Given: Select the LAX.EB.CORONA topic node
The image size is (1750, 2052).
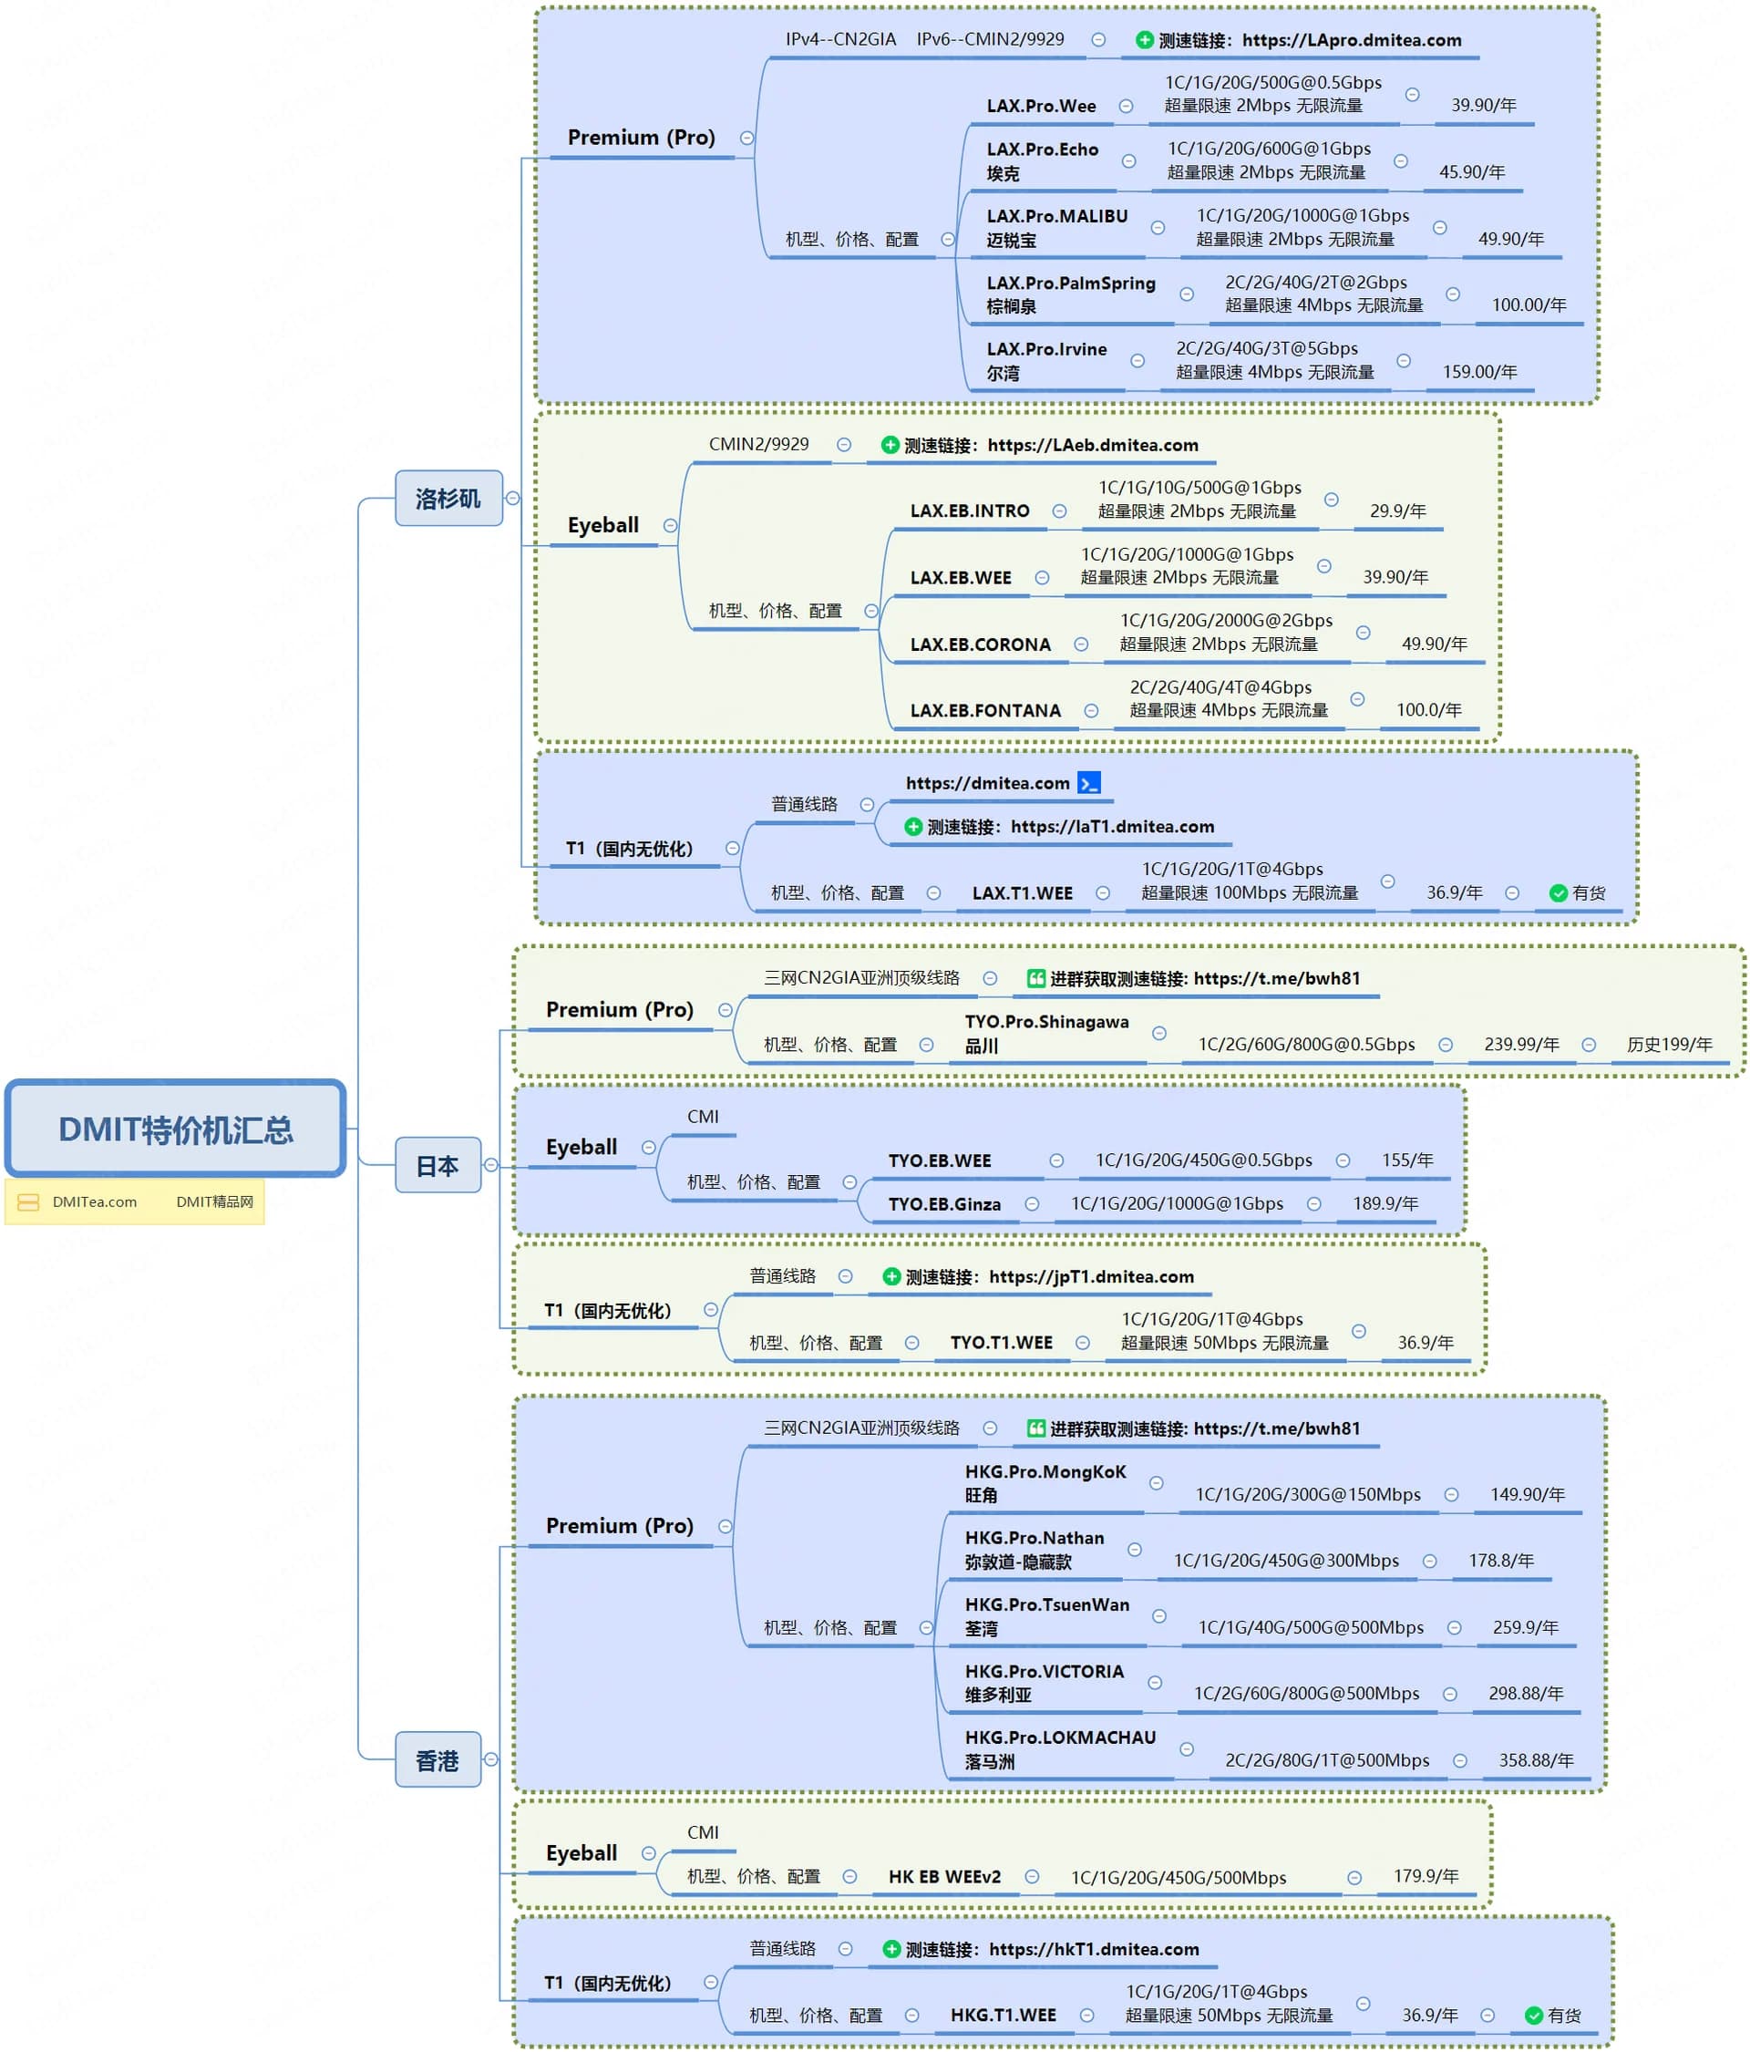Looking at the screenshot, I should [x=980, y=644].
